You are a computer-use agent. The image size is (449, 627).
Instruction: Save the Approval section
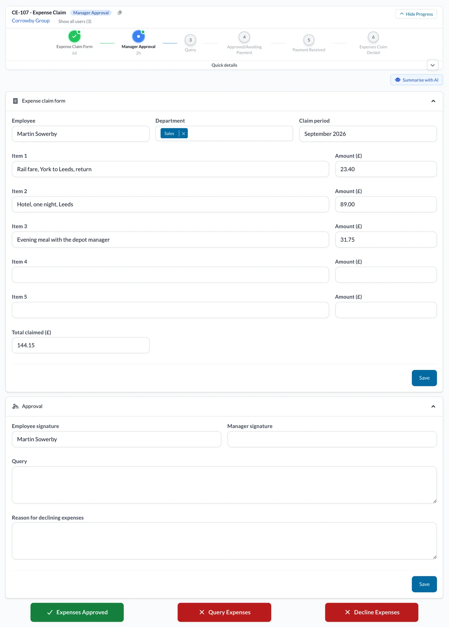424,584
